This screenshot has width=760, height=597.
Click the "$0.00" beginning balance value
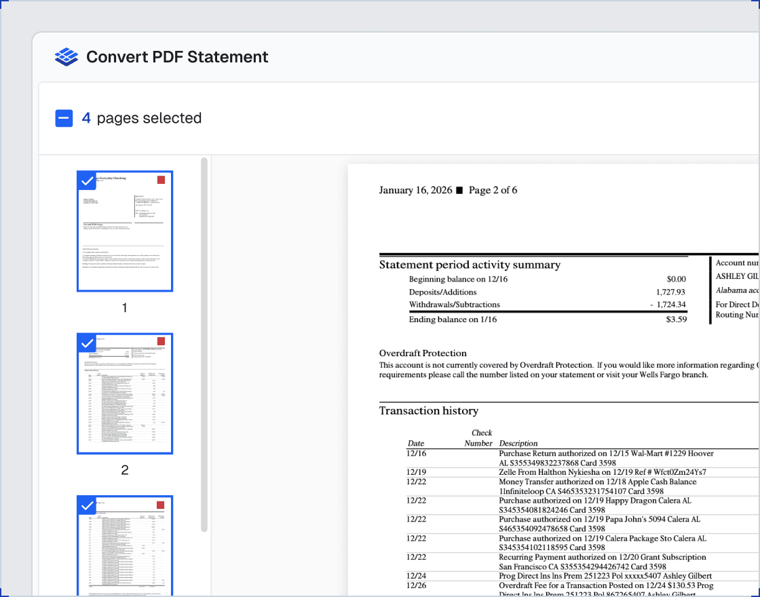tap(676, 279)
